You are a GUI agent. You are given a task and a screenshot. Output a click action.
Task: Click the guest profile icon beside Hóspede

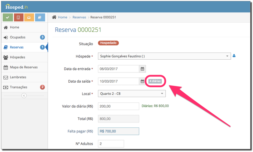pos(234,56)
